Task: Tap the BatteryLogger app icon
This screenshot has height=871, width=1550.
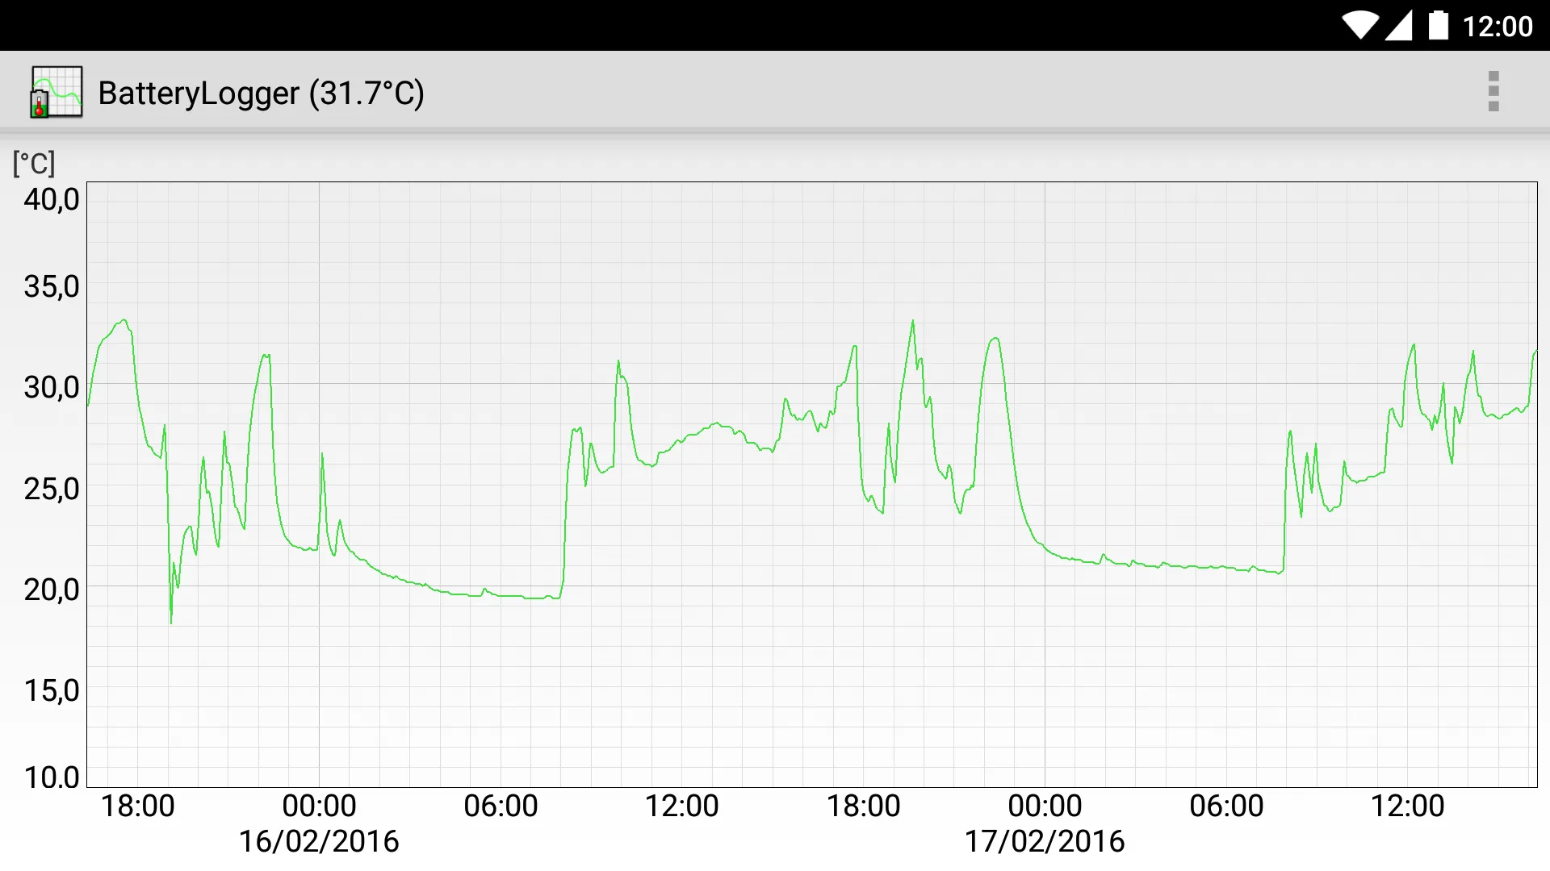Action: pyautogui.click(x=57, y=92)
